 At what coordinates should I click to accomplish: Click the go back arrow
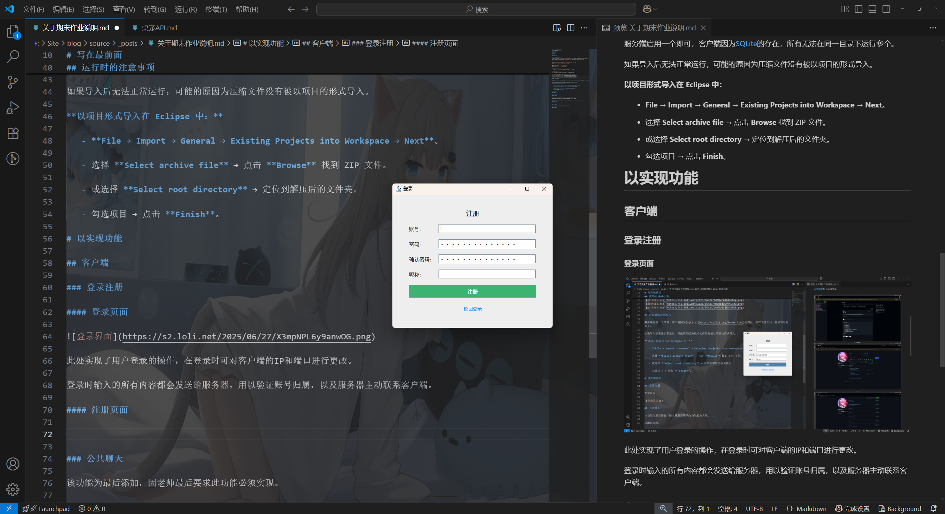(291, 9)
